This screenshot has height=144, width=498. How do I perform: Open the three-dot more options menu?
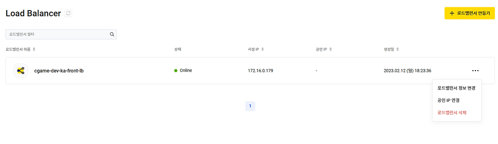click(475, 70)
